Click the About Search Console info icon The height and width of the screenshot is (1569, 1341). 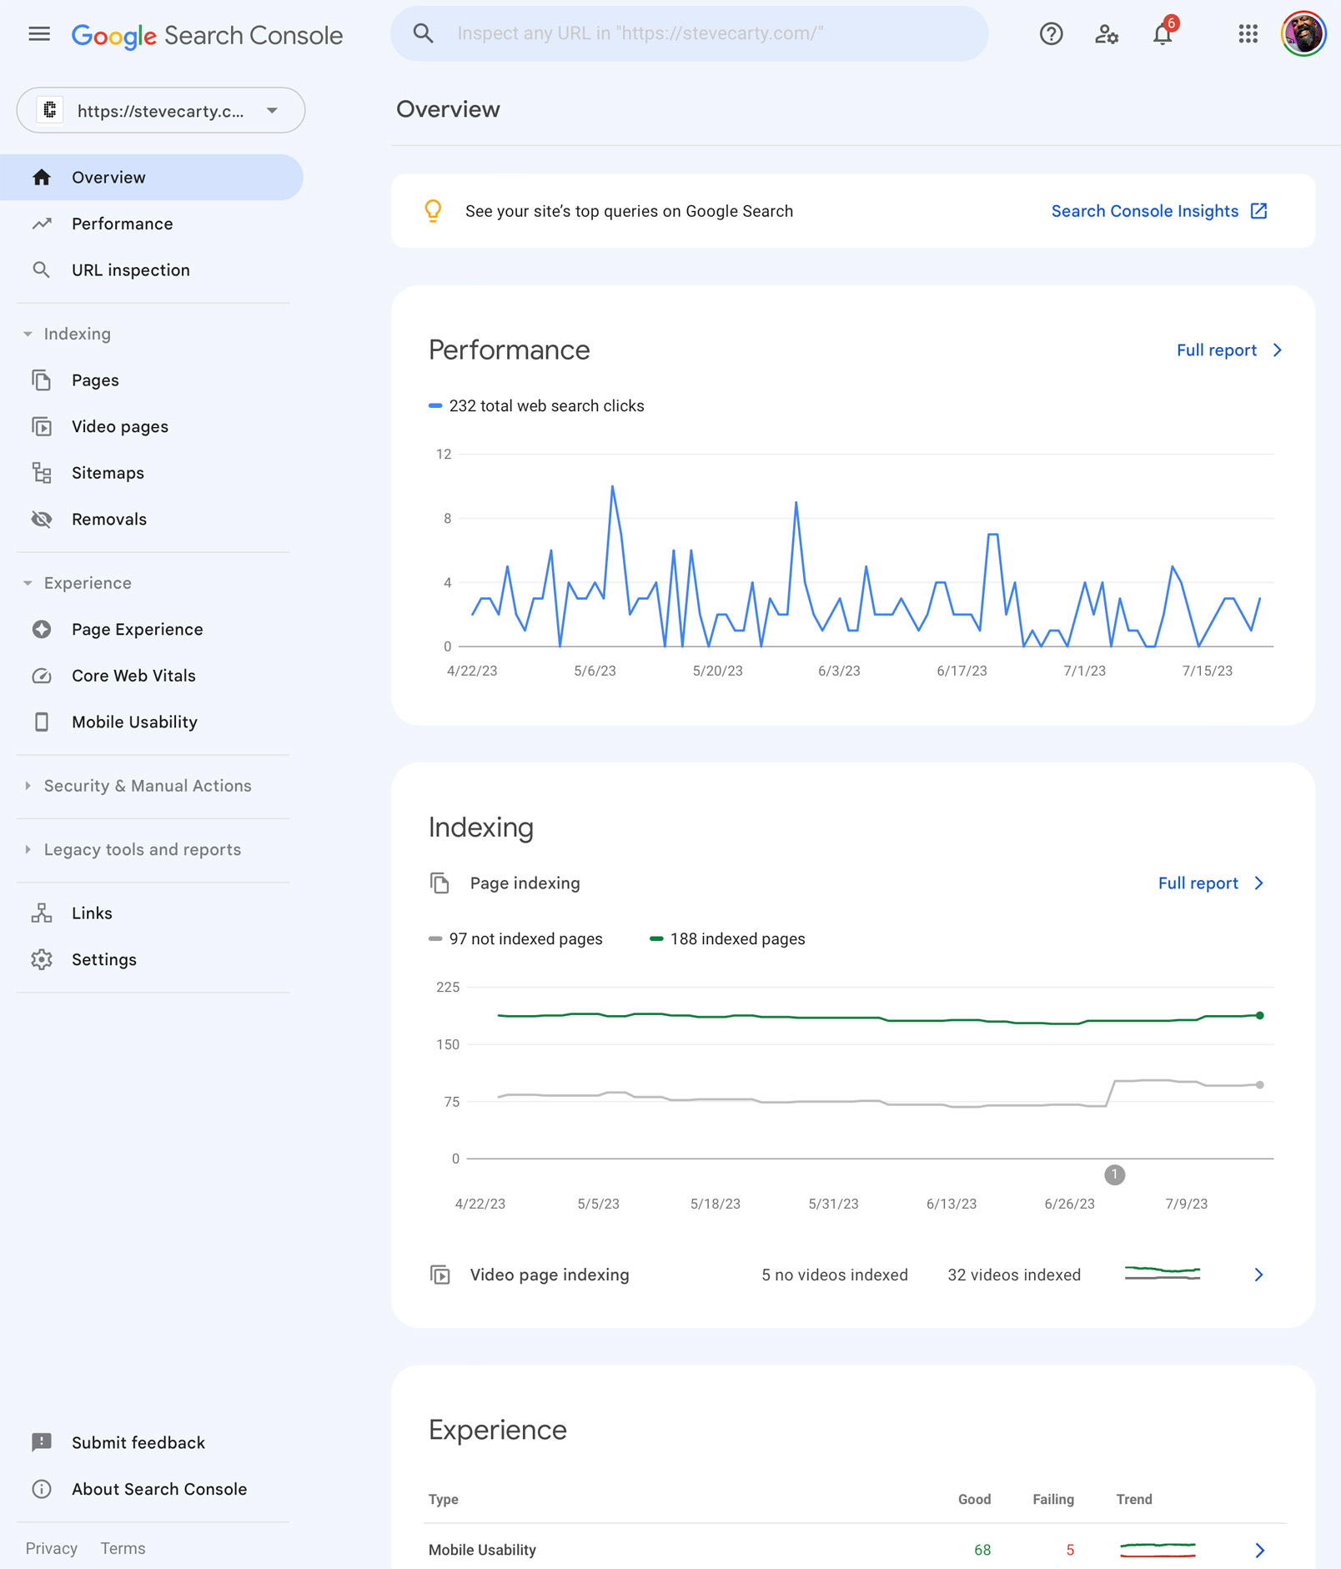[x=42, y=1489]
